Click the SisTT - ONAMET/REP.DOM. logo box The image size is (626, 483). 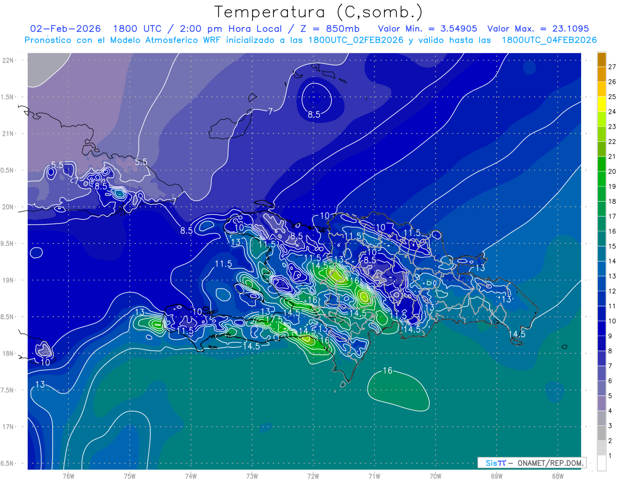(532, 463)
